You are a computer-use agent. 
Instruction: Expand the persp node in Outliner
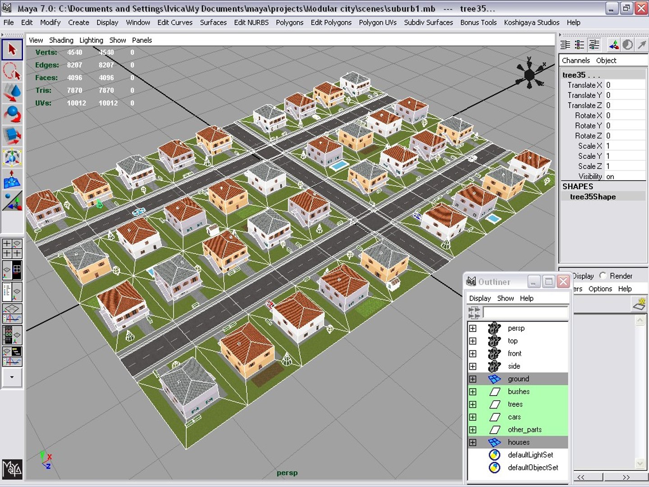[x=472, y=328]
